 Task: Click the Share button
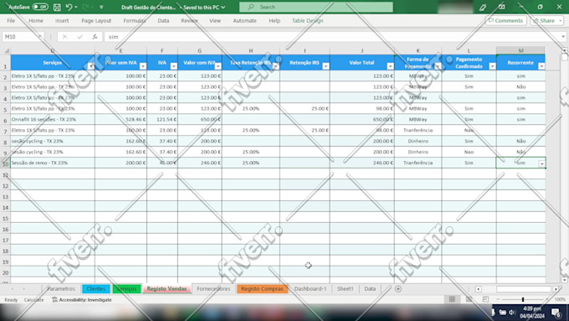547,21
